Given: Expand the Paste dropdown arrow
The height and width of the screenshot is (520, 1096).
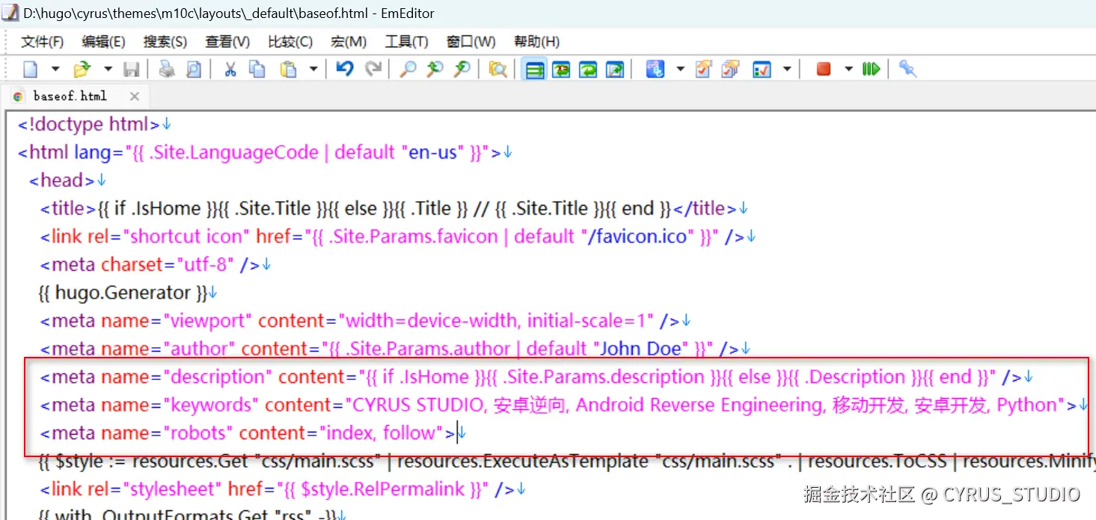Looking at the screenshot, I should [x=313, y=70].
